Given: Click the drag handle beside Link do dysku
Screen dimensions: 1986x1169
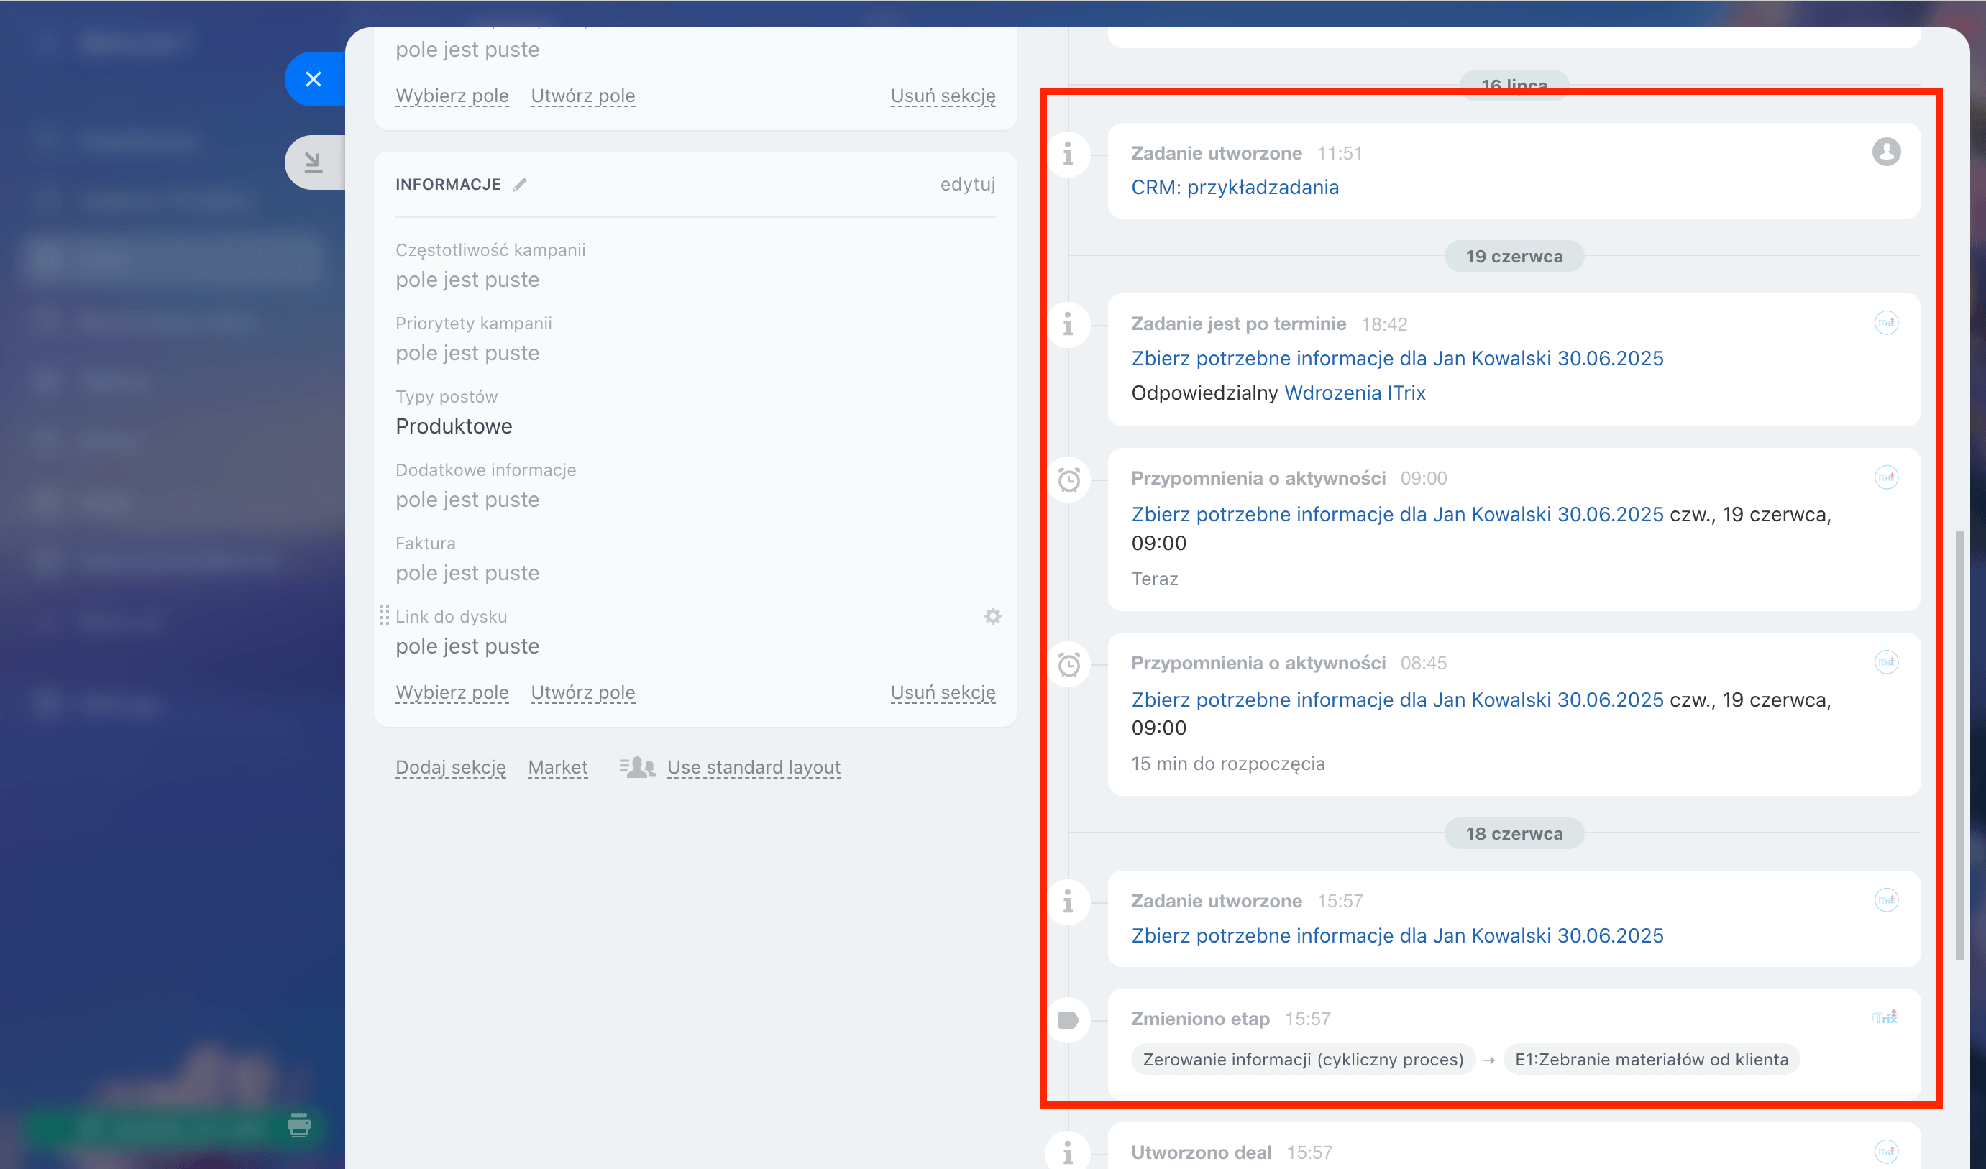Looking at the screenshot, I should [x=384, y=615].
